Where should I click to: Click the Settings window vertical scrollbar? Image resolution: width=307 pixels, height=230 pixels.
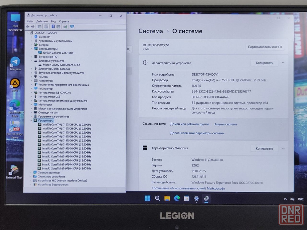tap(293, 76)
